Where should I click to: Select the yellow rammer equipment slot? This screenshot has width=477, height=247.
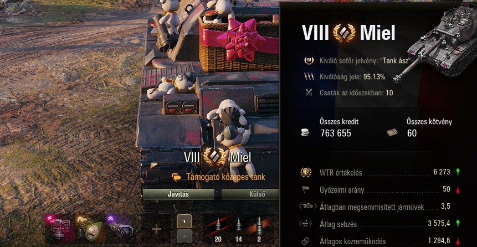pos(90,228)
